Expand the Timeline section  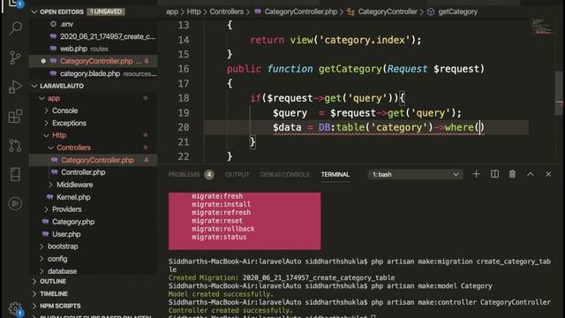[x=94, y=293]
